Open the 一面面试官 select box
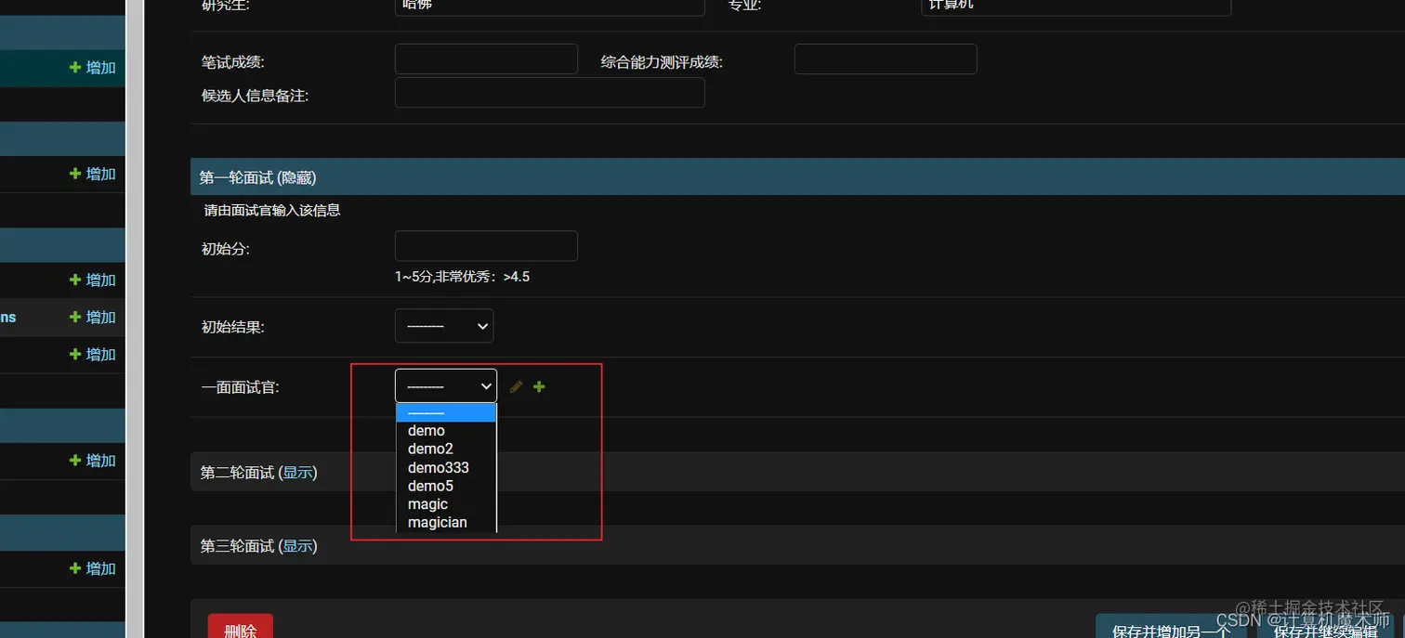The width and height of the screenshot is (1405, 638). (x=446, y=385)
